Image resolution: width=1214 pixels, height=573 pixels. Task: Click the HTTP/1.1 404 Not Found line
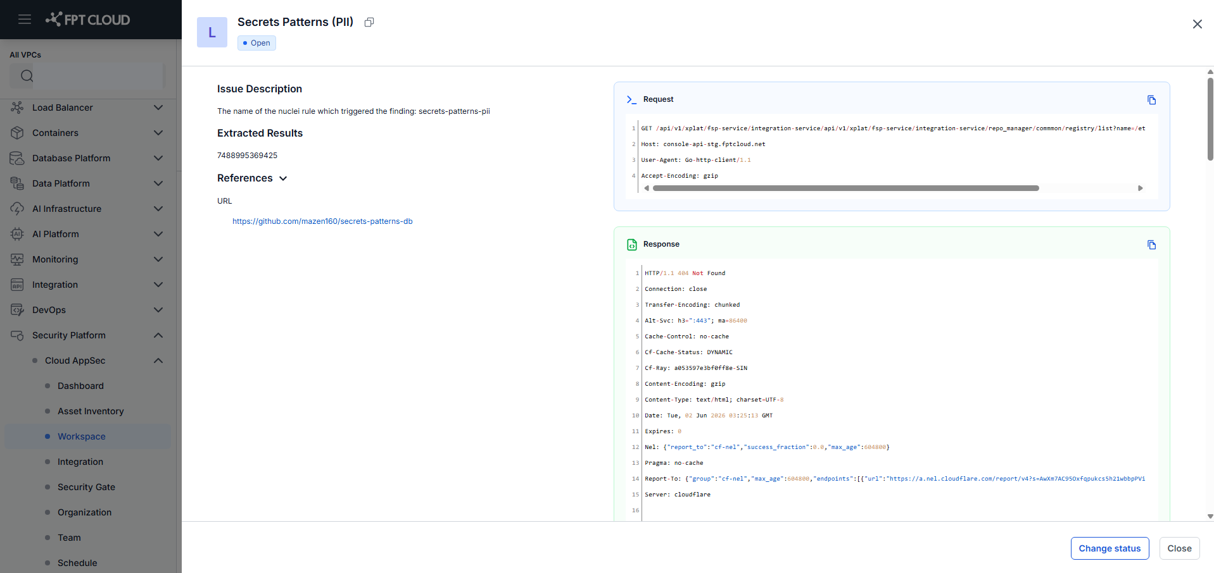(685, 273)
